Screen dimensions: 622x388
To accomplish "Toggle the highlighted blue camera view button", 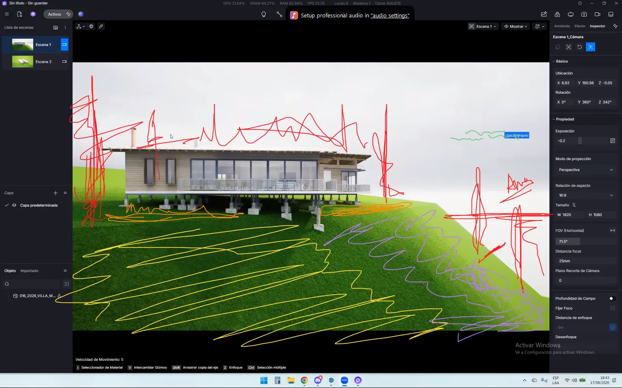I will [x=591, y=47].
